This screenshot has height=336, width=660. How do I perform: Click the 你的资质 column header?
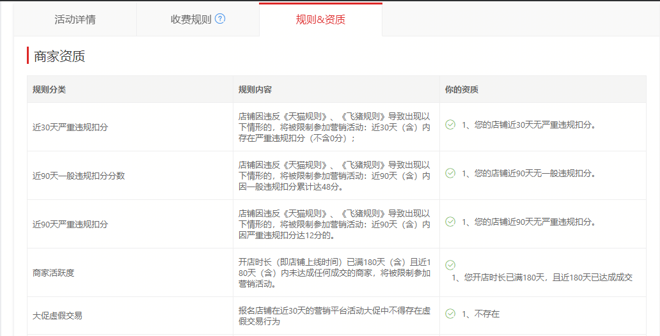click(461, 89)
